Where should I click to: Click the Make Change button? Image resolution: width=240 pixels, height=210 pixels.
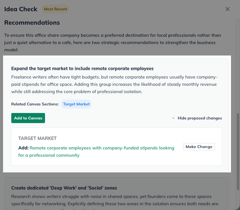pos(199,146)
